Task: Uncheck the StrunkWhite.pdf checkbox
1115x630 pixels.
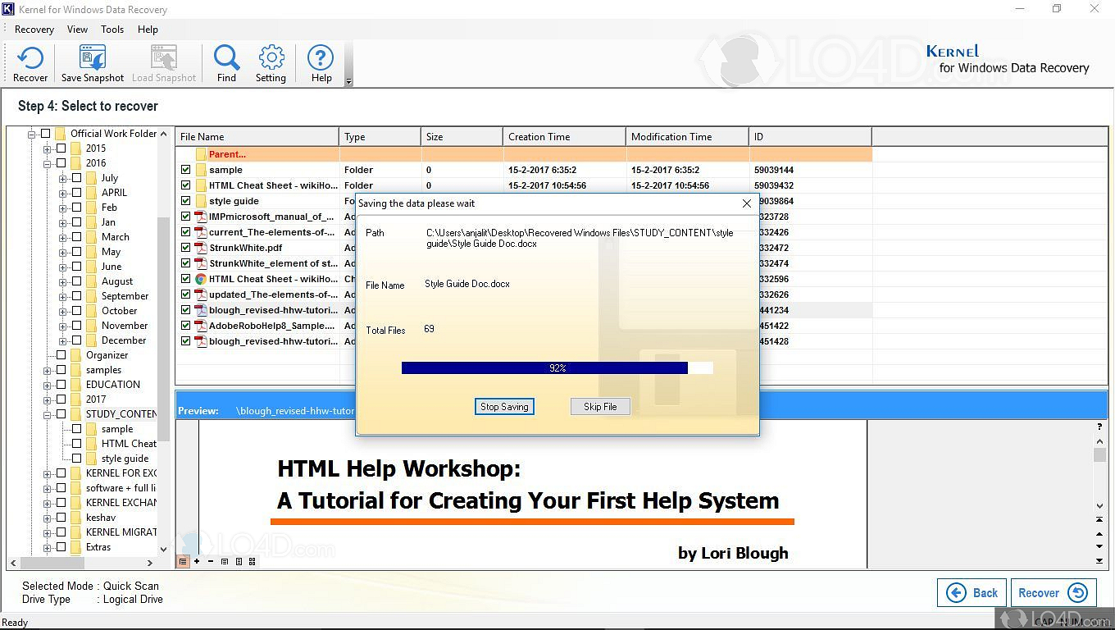Action: [185, 248]
